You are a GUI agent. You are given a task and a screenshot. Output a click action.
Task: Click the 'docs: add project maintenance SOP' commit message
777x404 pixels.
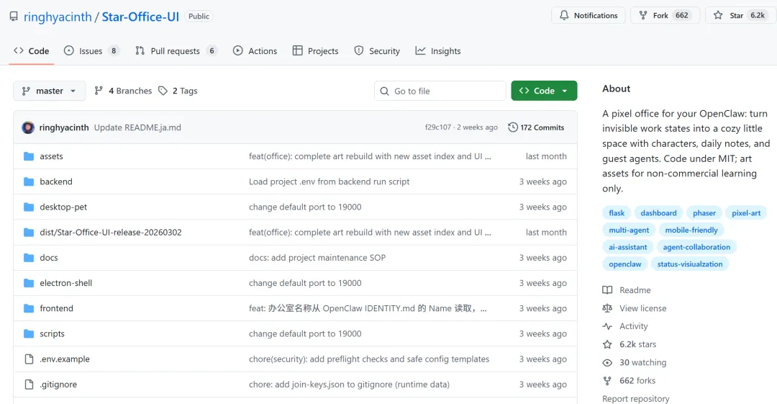[x=317, y=258]
